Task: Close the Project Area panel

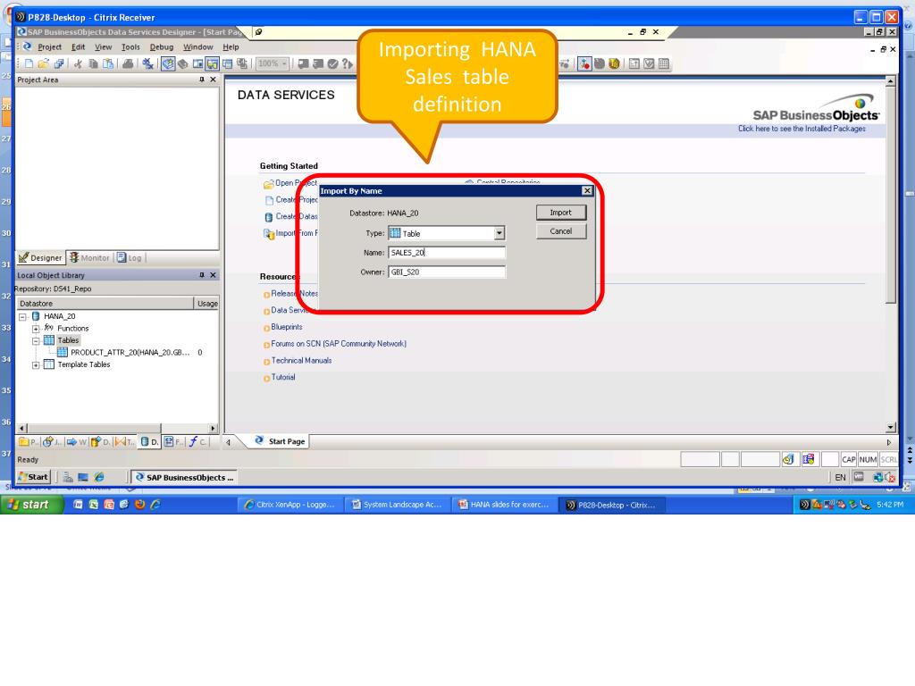Action: (x=213, y=79)
